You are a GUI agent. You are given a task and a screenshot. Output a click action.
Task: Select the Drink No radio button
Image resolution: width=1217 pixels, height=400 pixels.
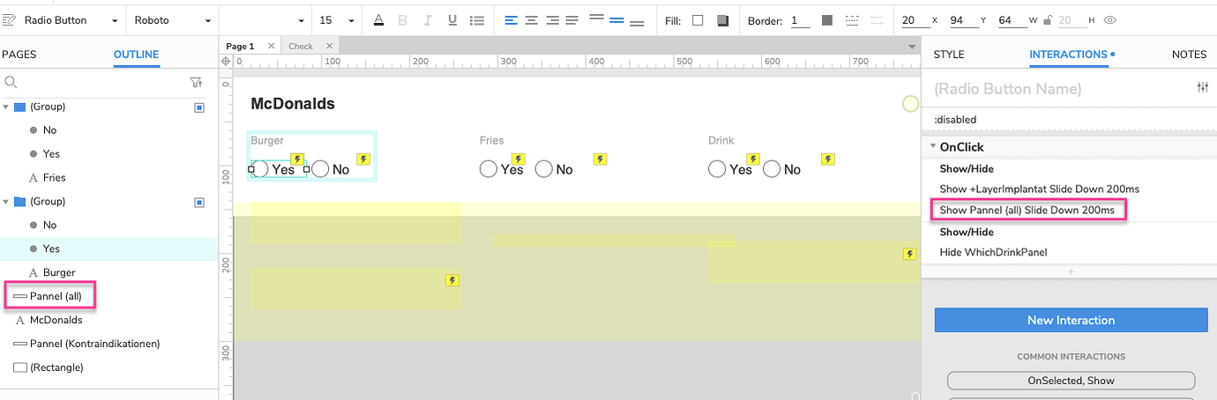[772, 169]
